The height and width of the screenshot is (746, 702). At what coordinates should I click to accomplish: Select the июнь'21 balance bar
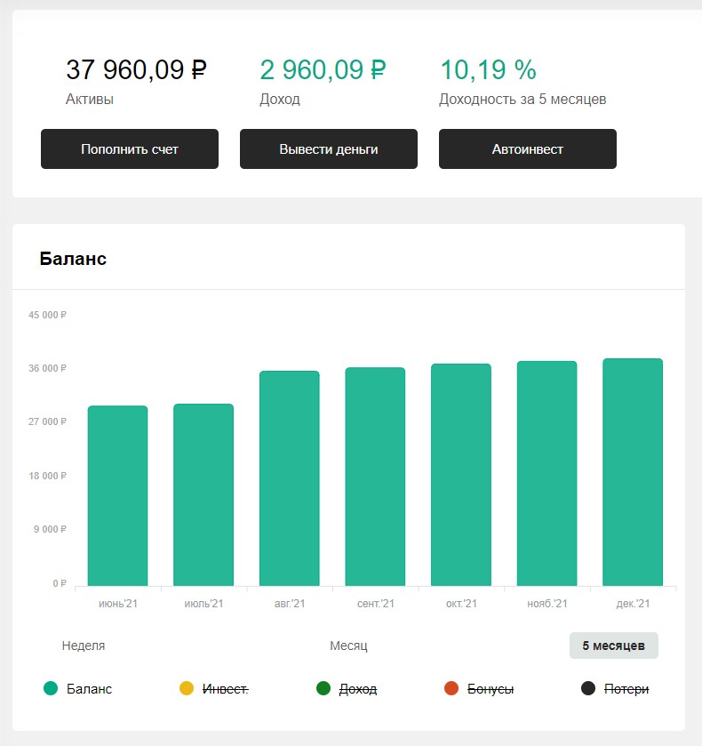tap(118, 495)
